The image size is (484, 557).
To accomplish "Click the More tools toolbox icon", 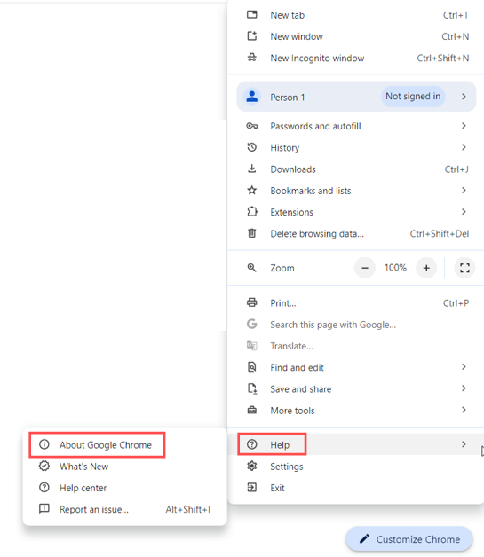I will coord(252,410).
